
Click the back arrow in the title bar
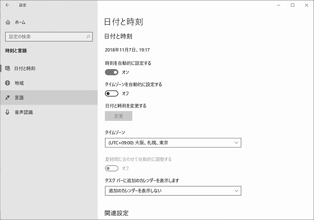pos(7,5)
